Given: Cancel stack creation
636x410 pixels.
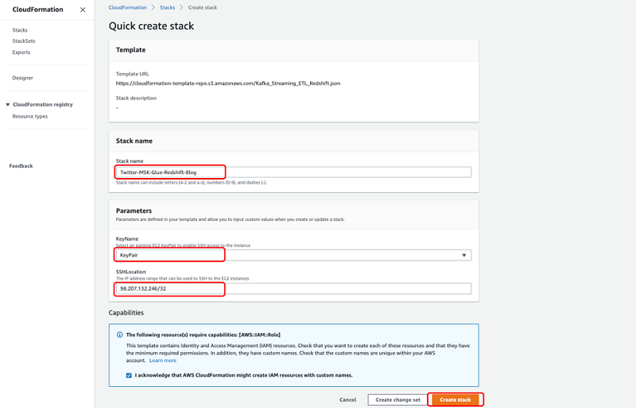Looking at the screenshot, I should [347, 400].
